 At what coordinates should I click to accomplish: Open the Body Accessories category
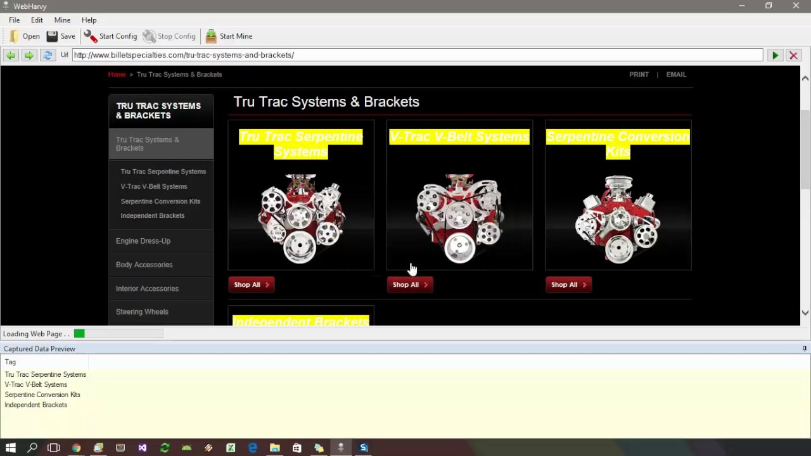144,265
